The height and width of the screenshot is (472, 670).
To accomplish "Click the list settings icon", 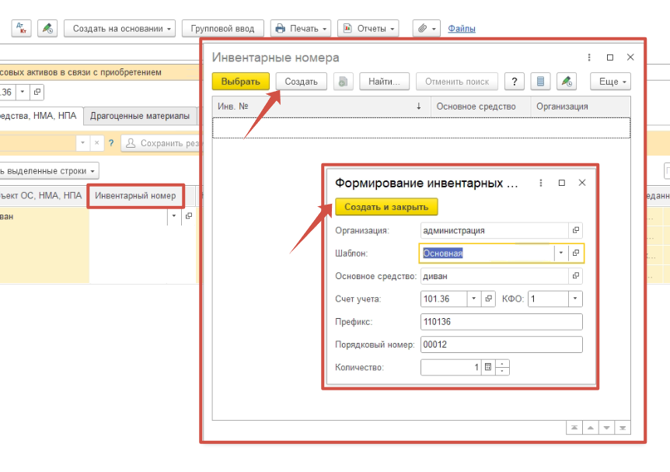I will pyautogui.click(x=540, y=81).
